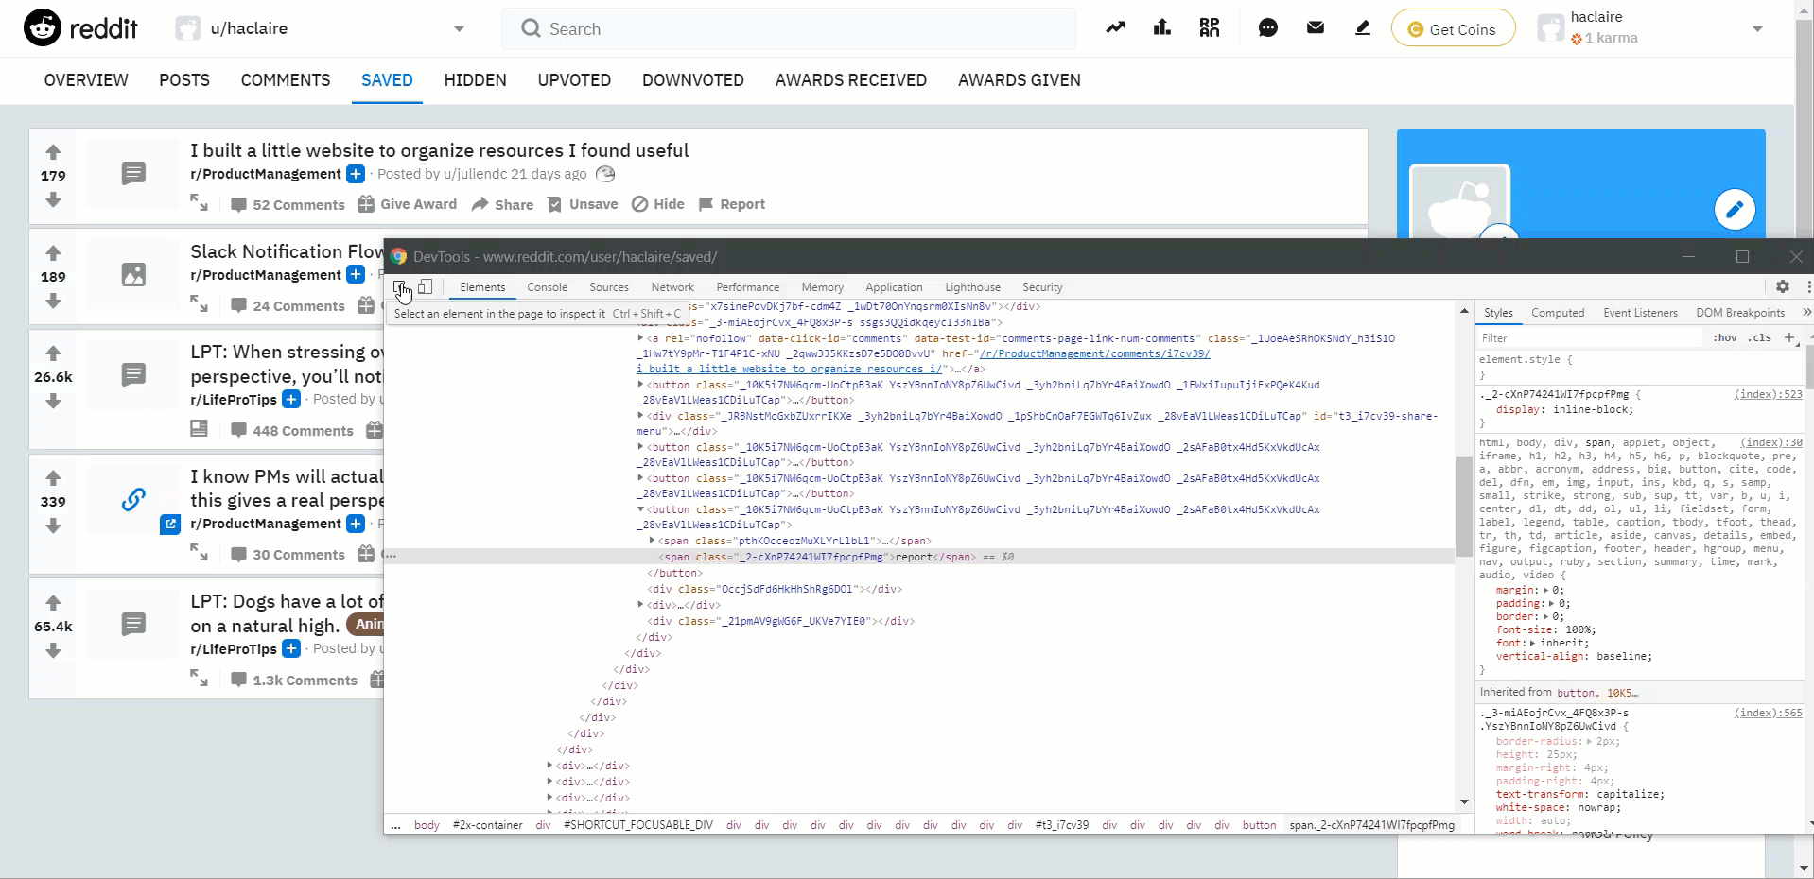Toggle the device toolbar icon in DevTools

(426, 286)
